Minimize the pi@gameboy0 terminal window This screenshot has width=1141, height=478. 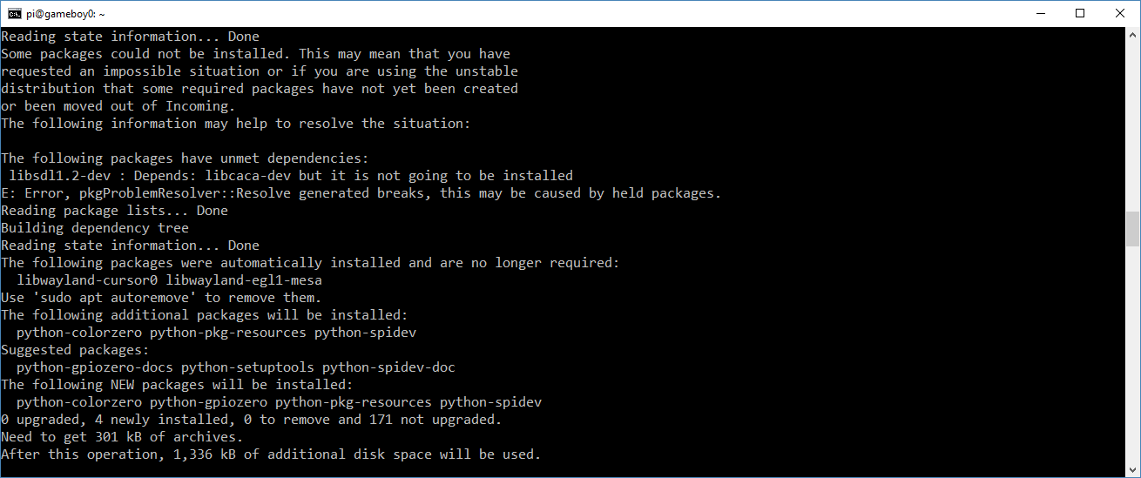pyautogui.click(x=1040, y=13)
